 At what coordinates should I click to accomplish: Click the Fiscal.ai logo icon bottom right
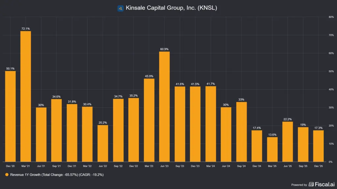coord(311,184)
